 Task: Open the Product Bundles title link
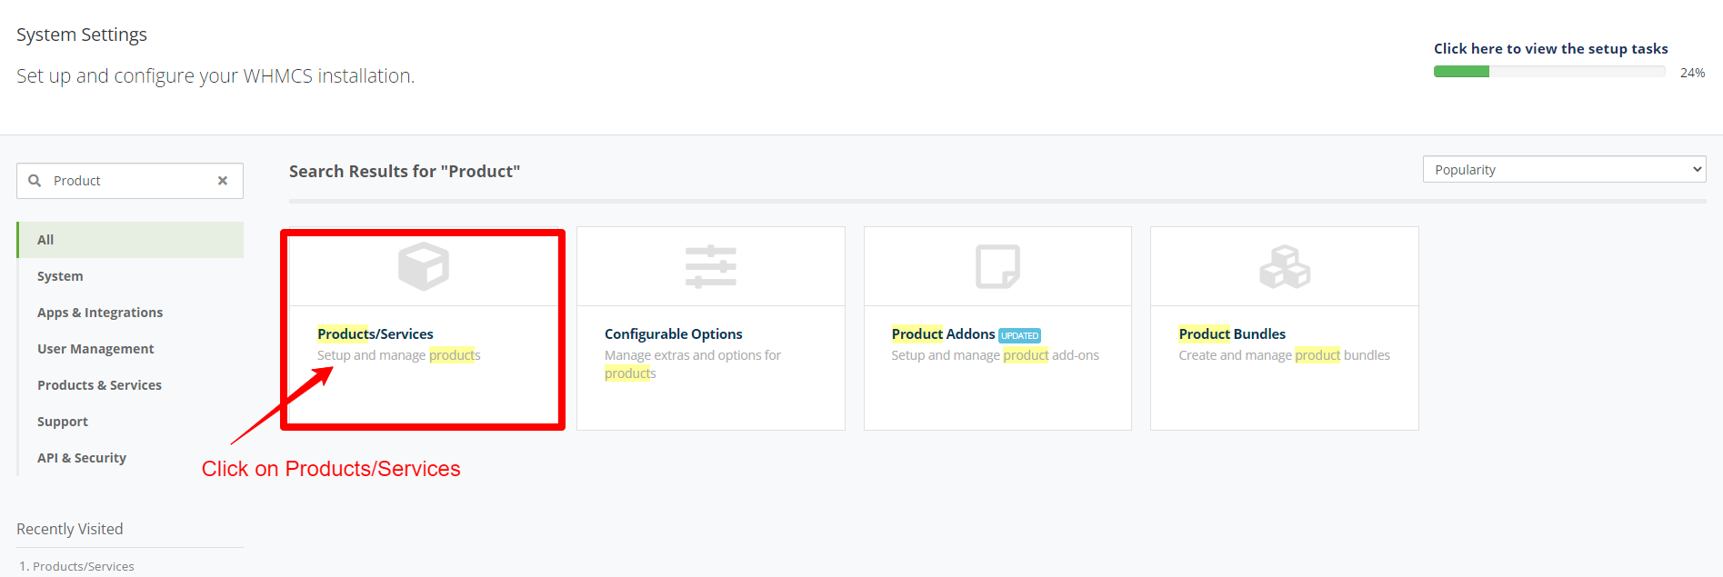[x=1232, y=334]
